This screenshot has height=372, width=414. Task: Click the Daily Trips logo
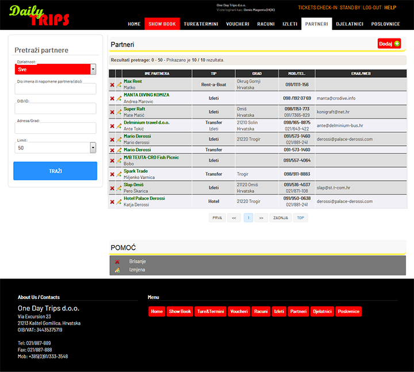(39, 16)
